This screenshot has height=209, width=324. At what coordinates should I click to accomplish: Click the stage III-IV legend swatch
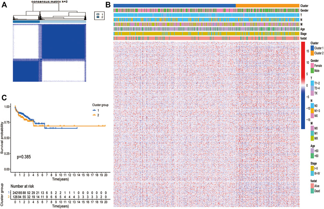pyautogui.click(x=312, y=173)
